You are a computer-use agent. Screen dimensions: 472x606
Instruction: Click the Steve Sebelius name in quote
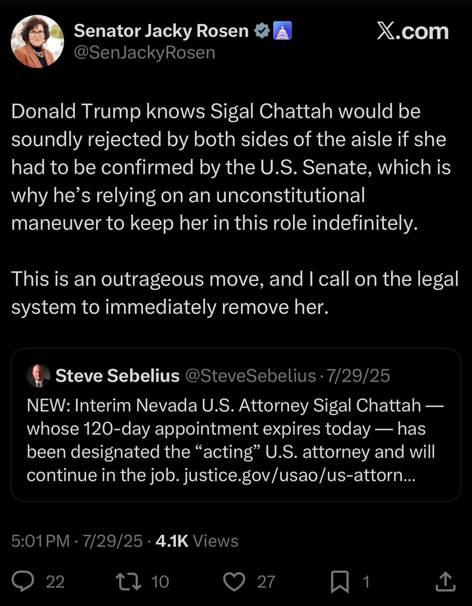tap(117, 376)
